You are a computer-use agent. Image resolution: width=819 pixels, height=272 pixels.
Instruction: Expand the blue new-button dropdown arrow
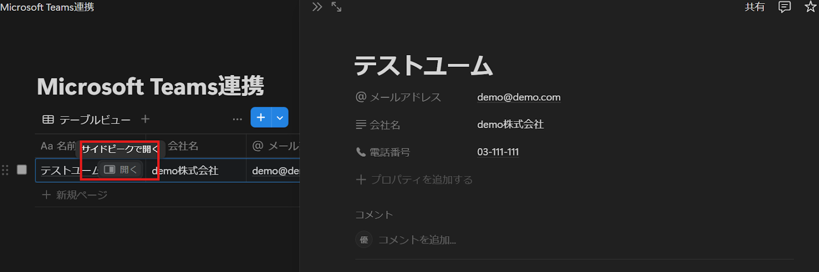point(280,117)
